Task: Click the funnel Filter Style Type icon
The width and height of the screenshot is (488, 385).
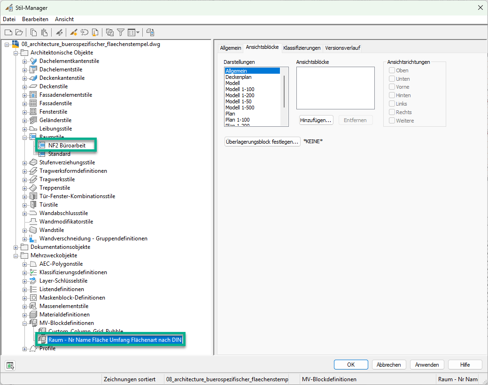Action: [x=121, y=32]
